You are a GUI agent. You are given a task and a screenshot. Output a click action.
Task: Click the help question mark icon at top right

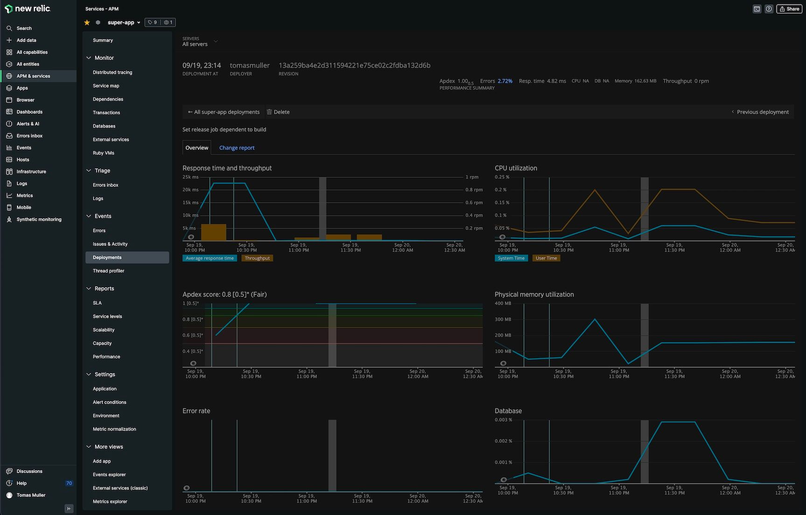point(769,9)
